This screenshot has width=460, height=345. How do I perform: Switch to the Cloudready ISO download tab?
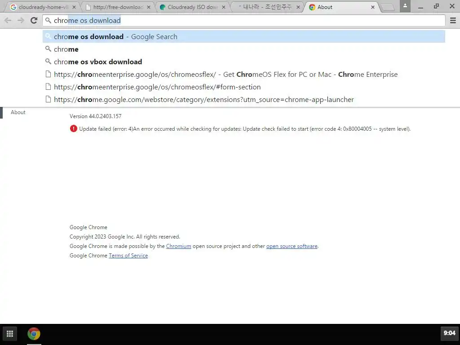click(192, 7)
